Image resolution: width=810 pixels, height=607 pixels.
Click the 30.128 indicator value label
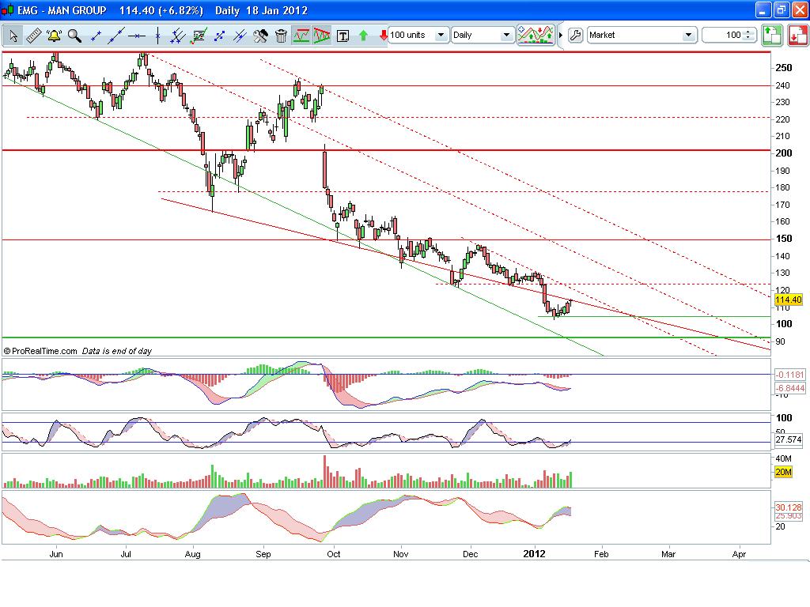(789, 507)
